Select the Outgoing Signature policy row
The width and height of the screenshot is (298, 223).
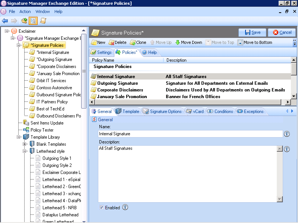[x=191, y=83]
